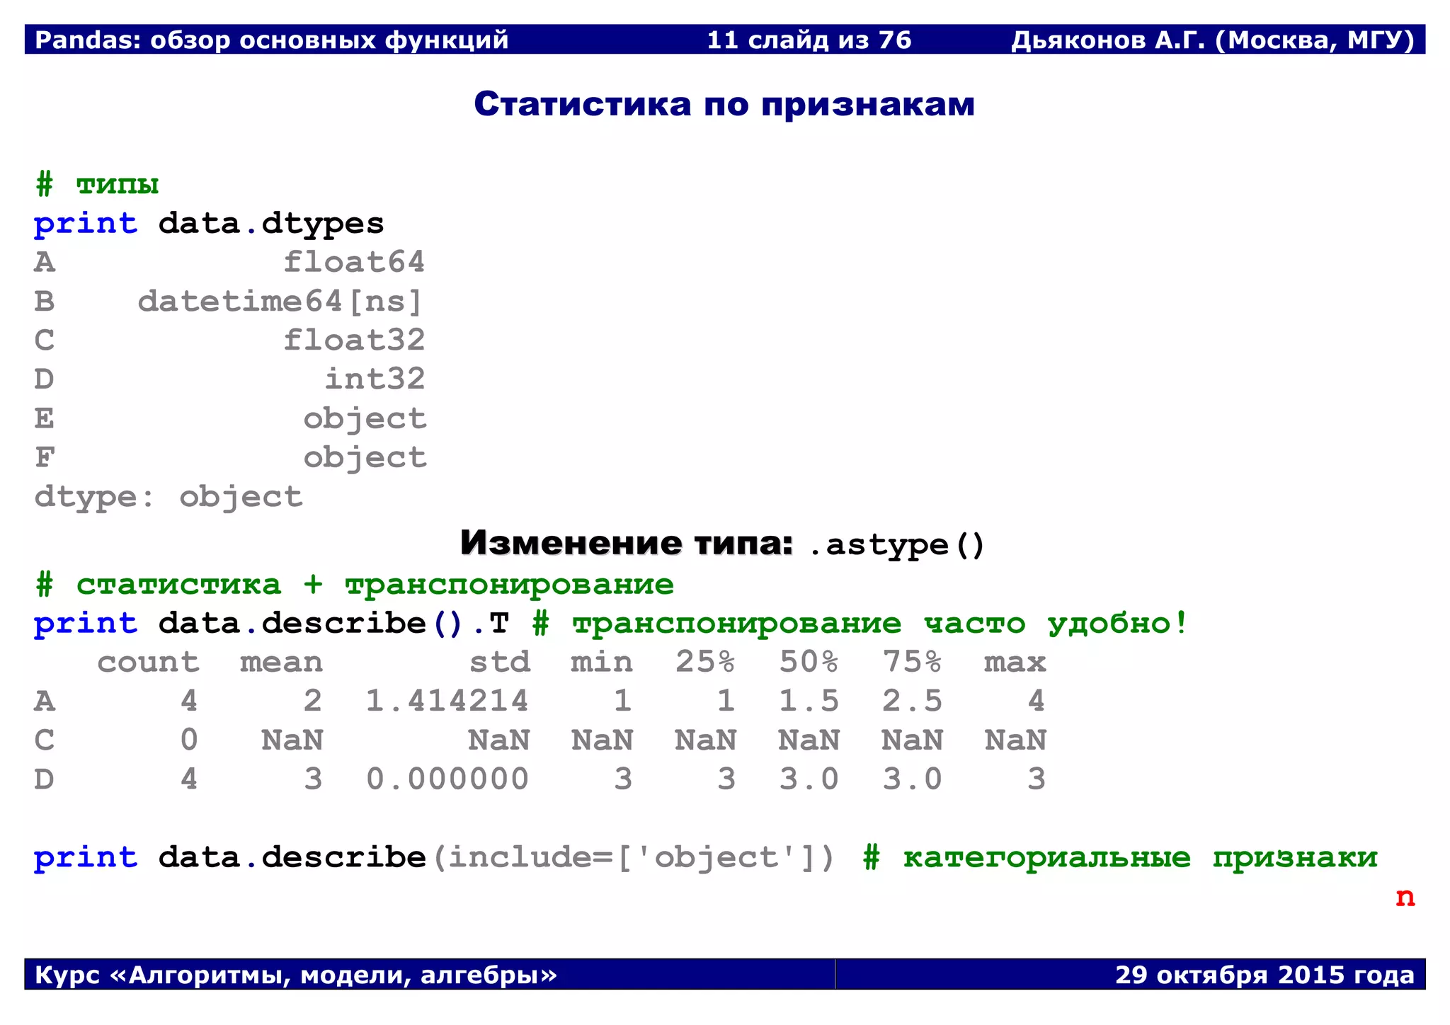
Task: Click the 'float64' type of column A
Action: click(354, 262)
